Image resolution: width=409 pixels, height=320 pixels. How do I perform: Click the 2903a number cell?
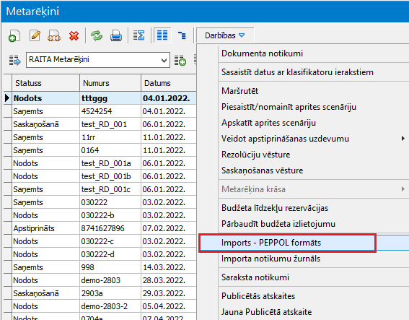tap(110, 293)
